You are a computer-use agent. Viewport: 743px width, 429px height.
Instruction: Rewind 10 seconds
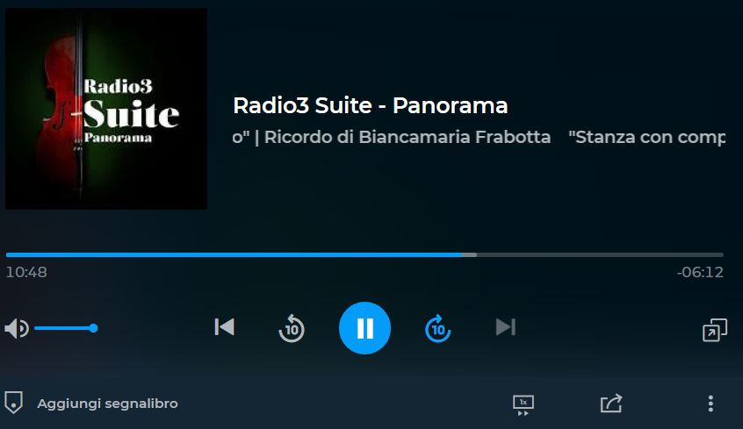click(292, 328)
